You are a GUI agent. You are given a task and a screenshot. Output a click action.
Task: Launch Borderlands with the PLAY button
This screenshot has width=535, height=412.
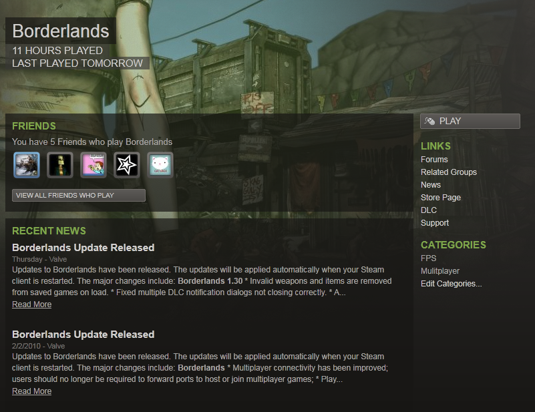[x=470, y=121]
